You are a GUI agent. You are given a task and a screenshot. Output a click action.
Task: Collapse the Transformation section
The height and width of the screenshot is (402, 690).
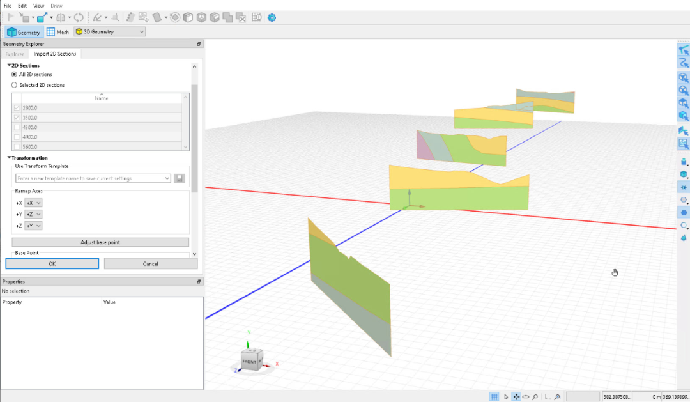click(10, 158)
